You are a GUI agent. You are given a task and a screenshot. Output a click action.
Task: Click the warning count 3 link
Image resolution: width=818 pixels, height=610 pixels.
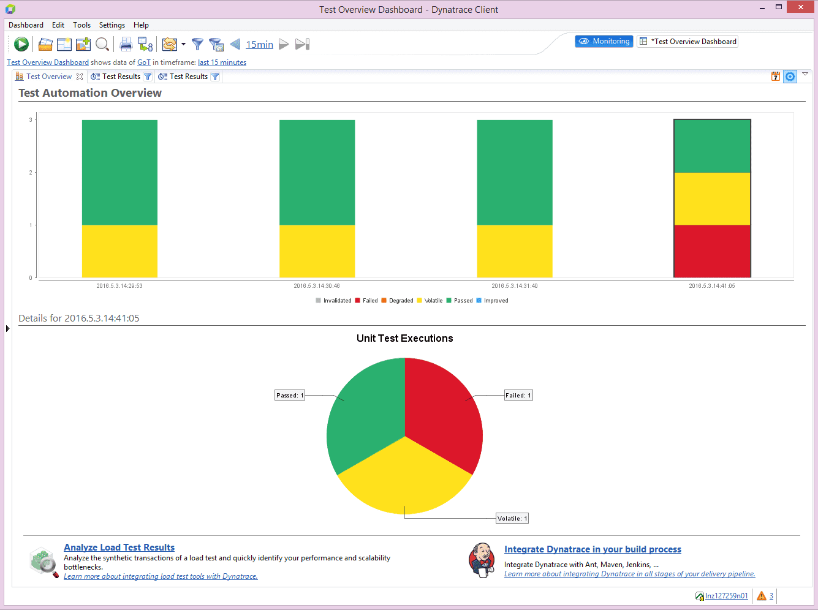pyautogui.click(x=771, y=596)
